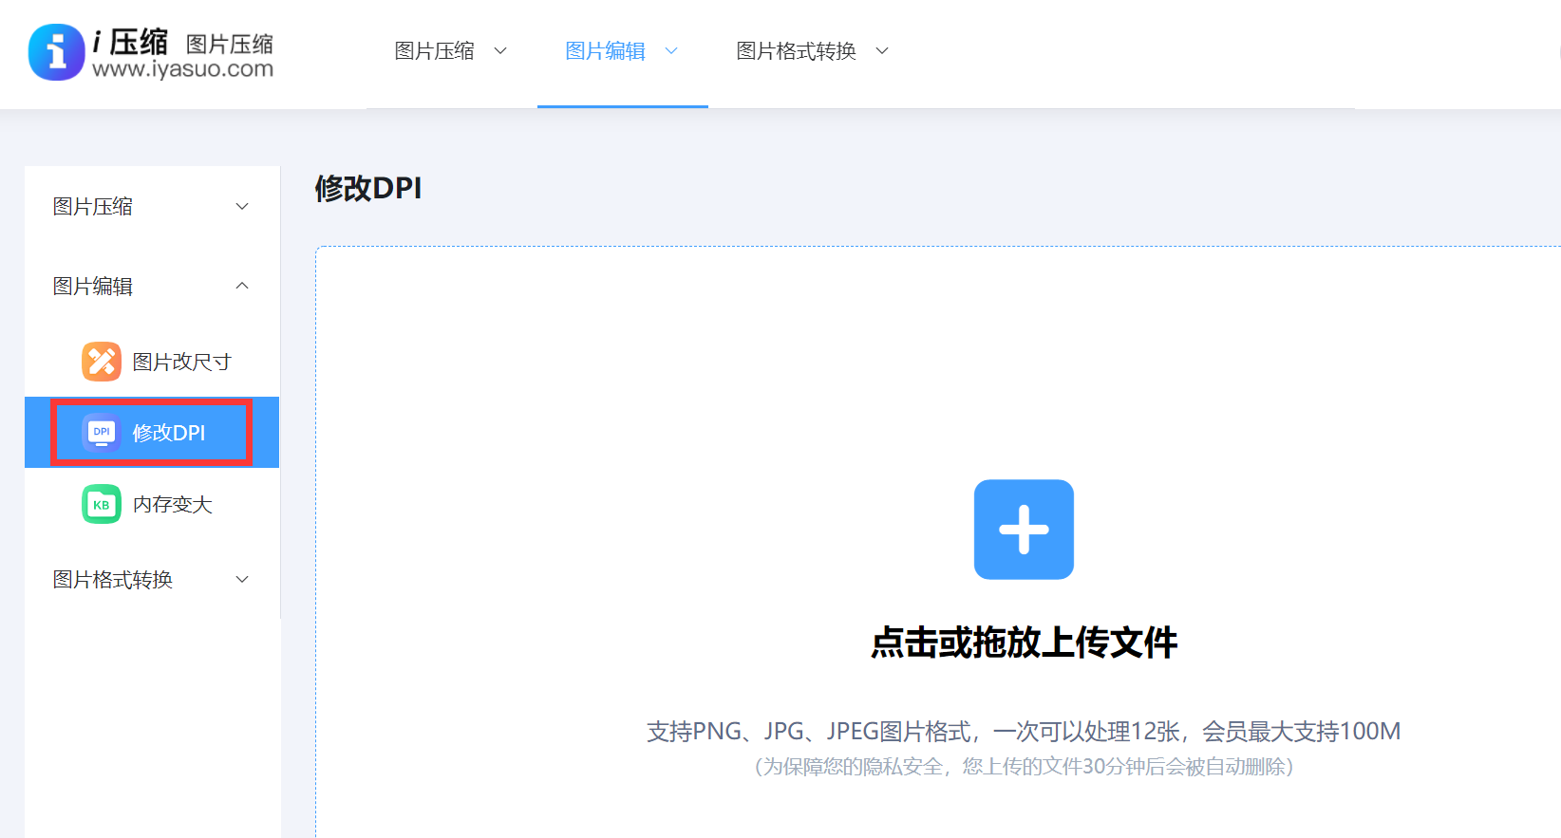1561x838 pixels.
Task: Expand sidebar 图片格式转换 section arrow
Action: 242,580
